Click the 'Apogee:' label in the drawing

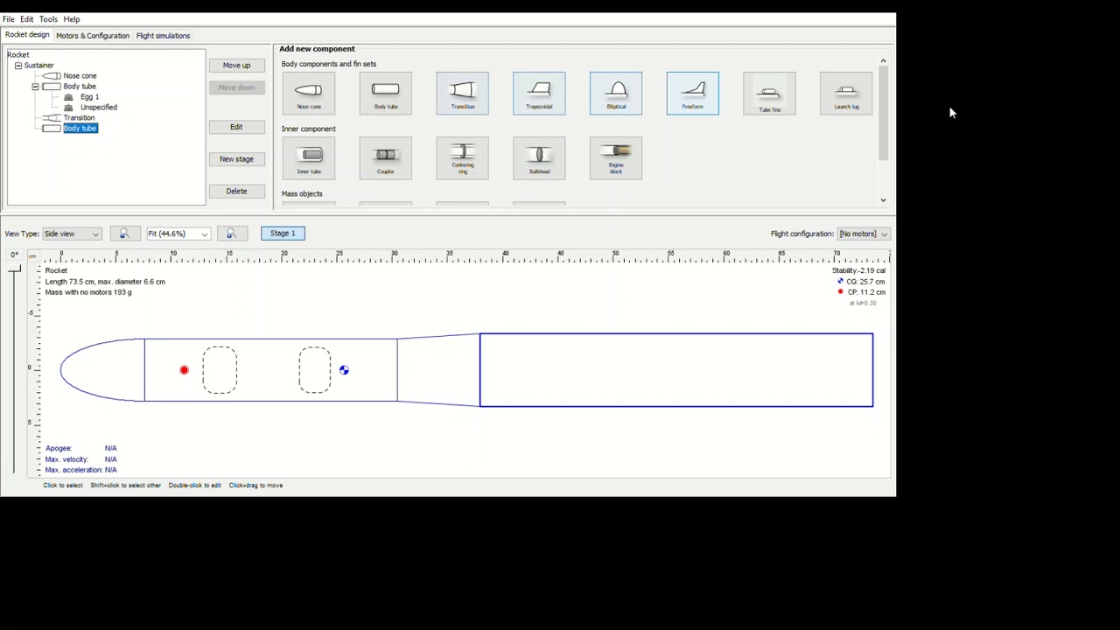59,449
